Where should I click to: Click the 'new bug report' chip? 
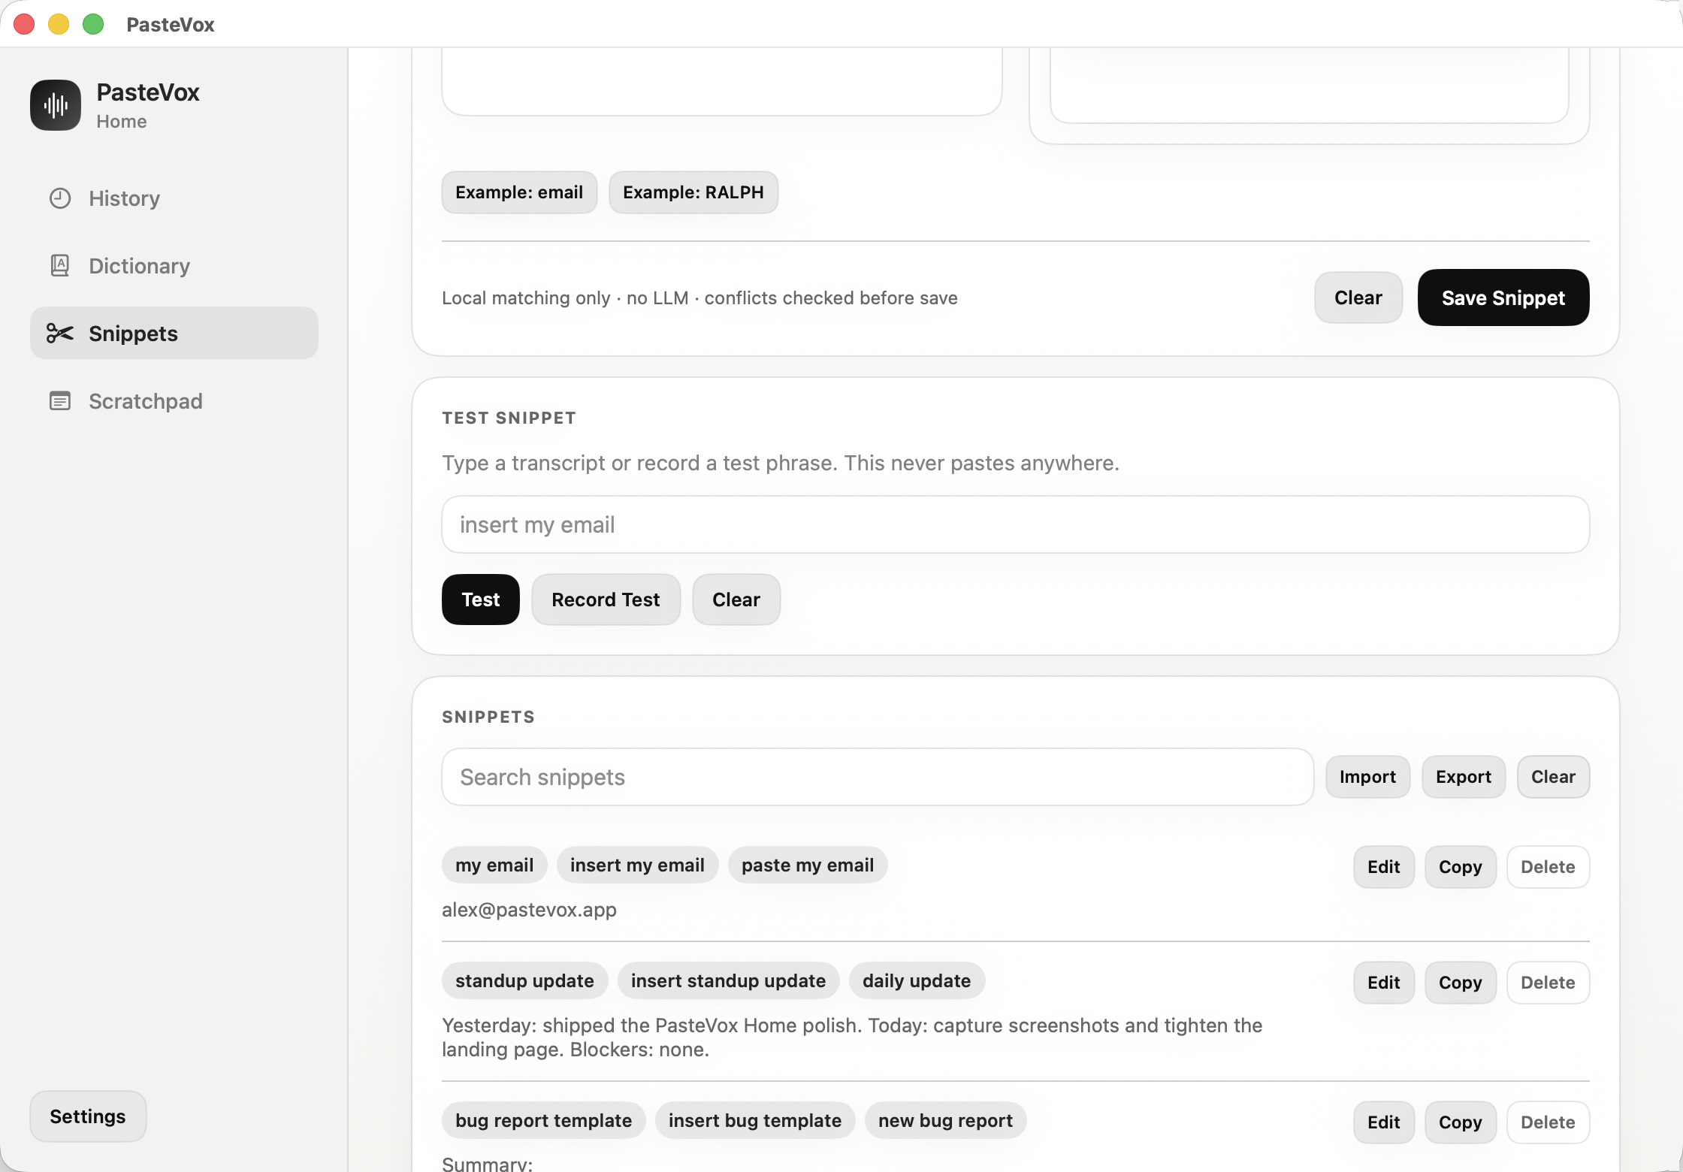click(945, 1120)
